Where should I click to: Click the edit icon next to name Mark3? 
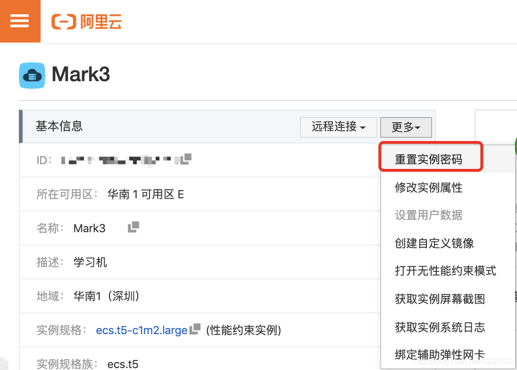[133, 227]
